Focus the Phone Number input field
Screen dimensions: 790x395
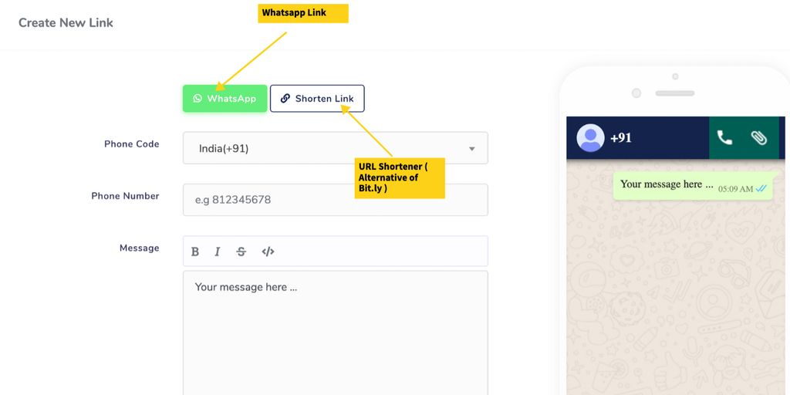tap(336, 200)
